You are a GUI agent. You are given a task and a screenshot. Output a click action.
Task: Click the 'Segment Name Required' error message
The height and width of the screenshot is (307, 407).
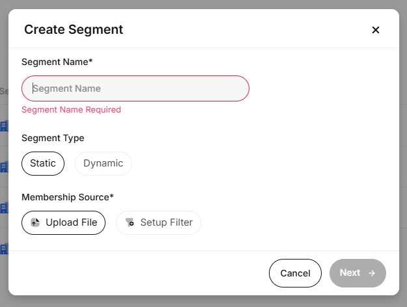(71, 110)
